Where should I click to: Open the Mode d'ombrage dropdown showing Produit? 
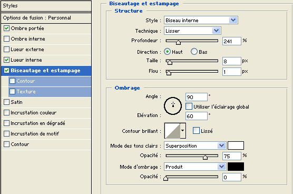(x=195, y=167)
